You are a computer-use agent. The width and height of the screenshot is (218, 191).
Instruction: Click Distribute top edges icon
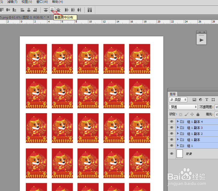pos(46,10)
